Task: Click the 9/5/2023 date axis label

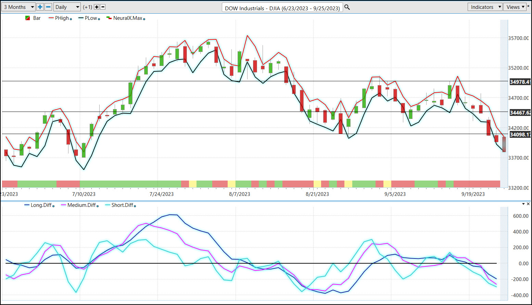Action: pos(395,194)
